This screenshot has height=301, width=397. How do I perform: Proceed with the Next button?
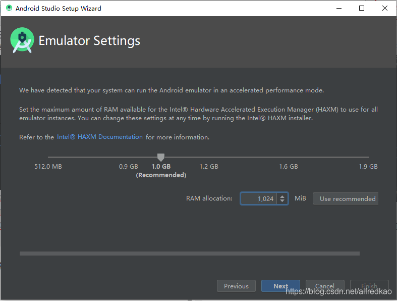(280, 286)
